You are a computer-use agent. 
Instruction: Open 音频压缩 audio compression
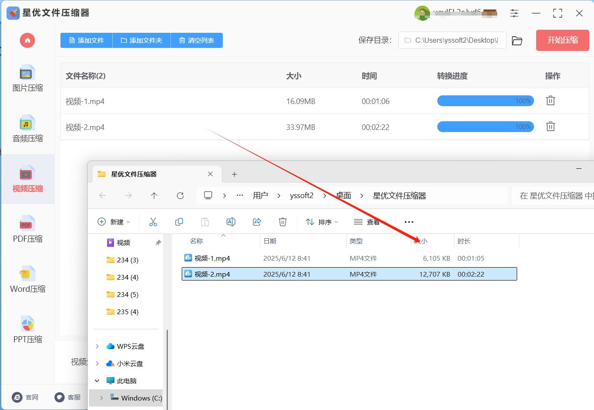pos(28,129)
